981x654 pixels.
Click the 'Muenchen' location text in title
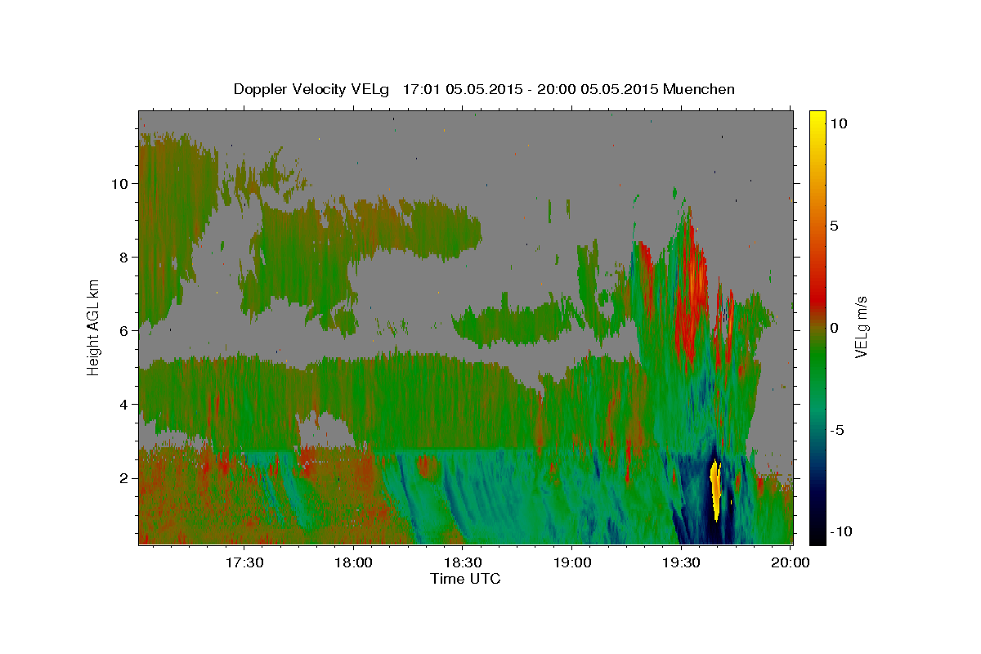[x=699, y=89]
